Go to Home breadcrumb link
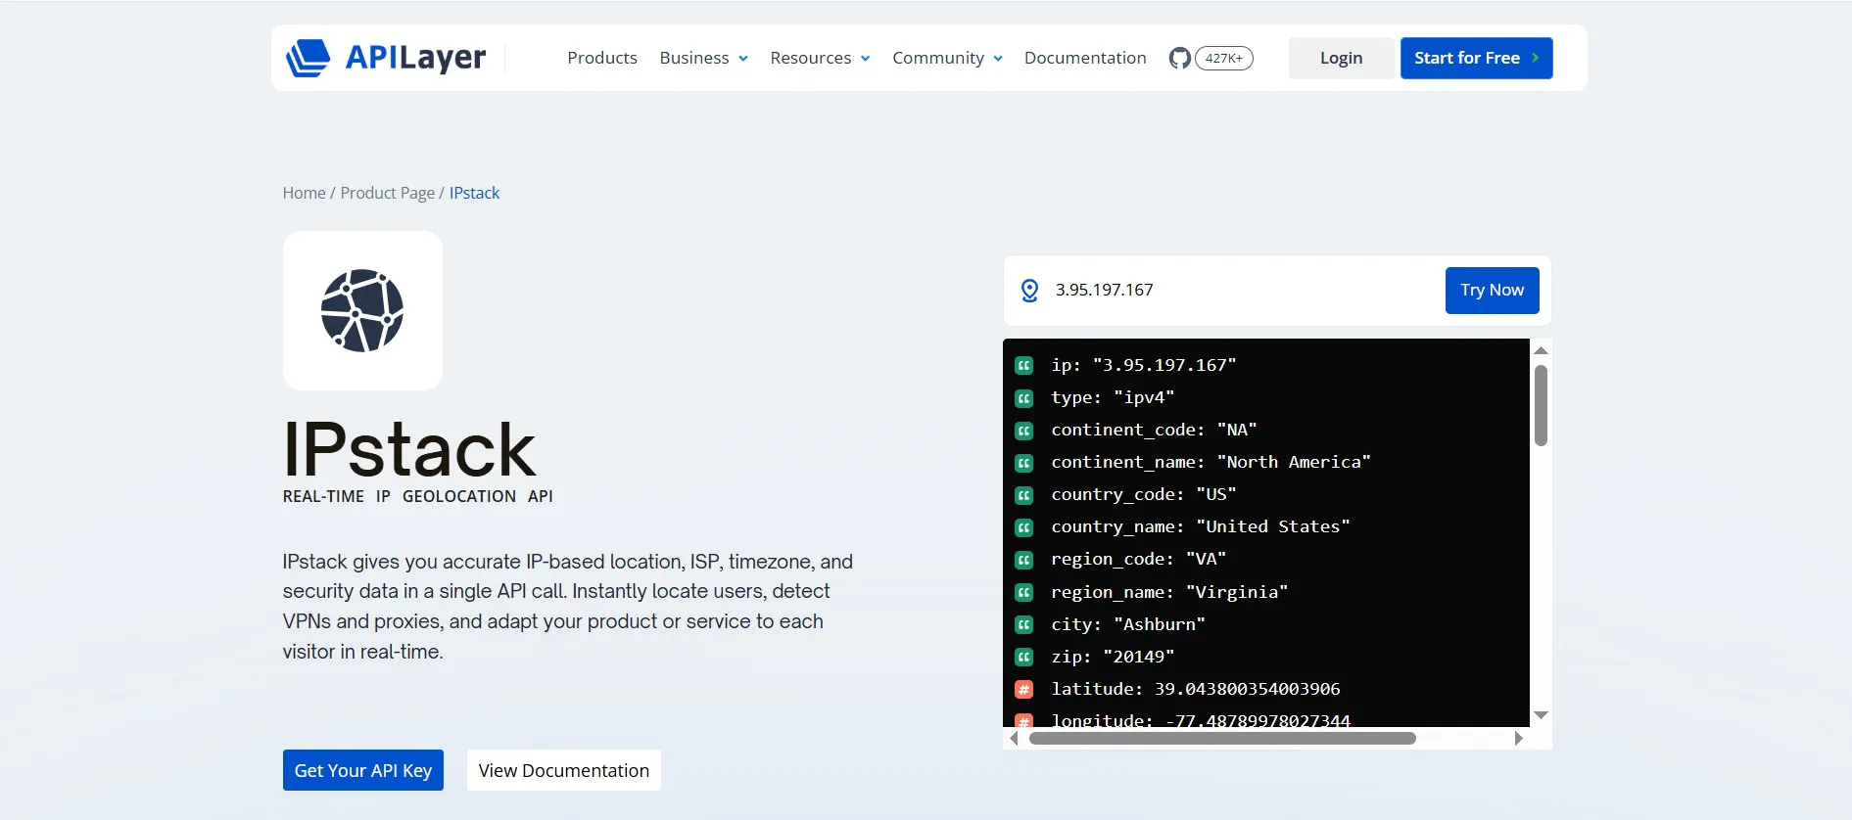 [x=304, y=193]
